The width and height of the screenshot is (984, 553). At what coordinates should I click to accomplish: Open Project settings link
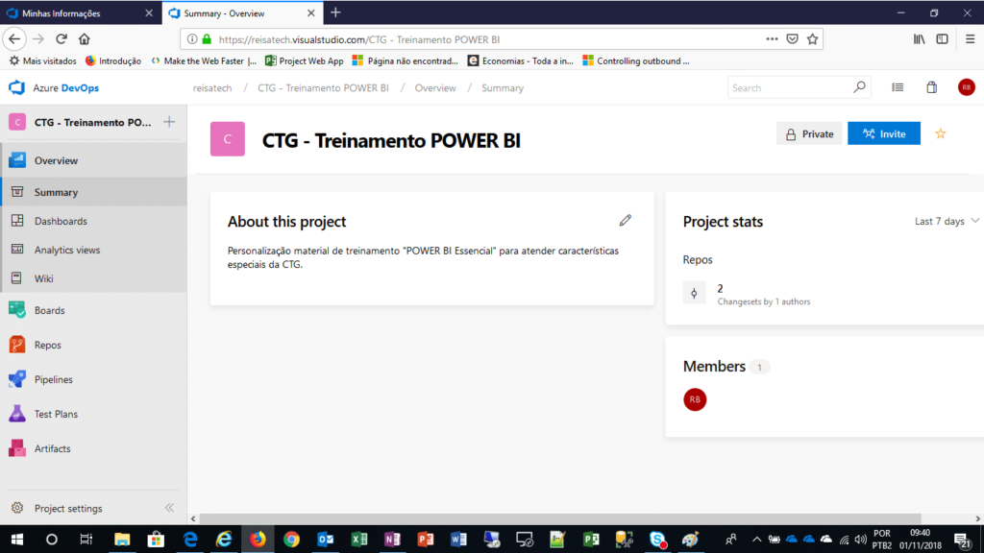click(67, 508)
